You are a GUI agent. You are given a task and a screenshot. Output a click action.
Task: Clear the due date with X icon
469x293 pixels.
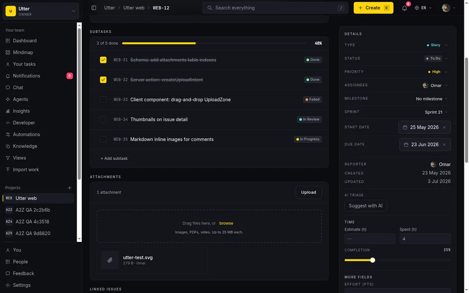[x=444, y=145]
